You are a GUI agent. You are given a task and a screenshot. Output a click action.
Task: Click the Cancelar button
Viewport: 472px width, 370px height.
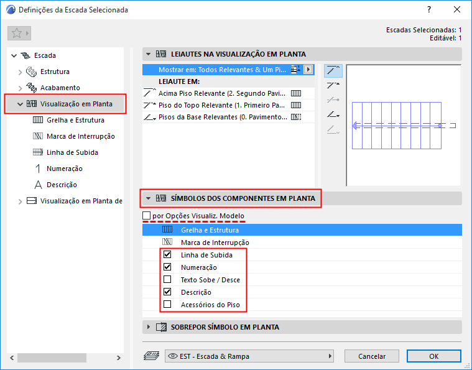pos(372,356)
